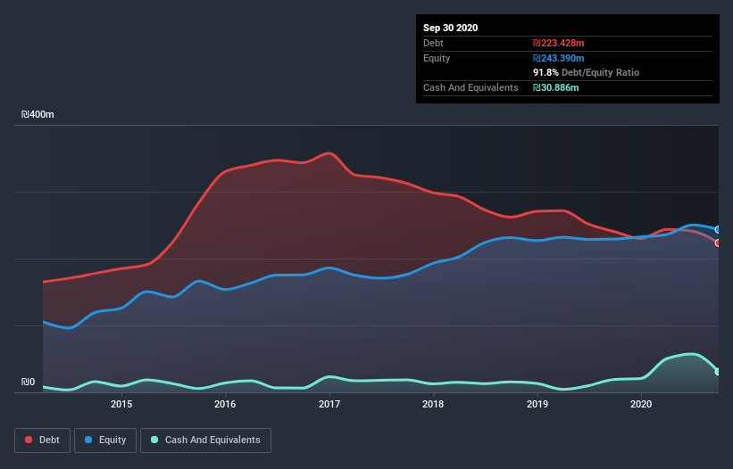Click the 2019 x-axis label
The image size is (733, 469).
[537, 404]
